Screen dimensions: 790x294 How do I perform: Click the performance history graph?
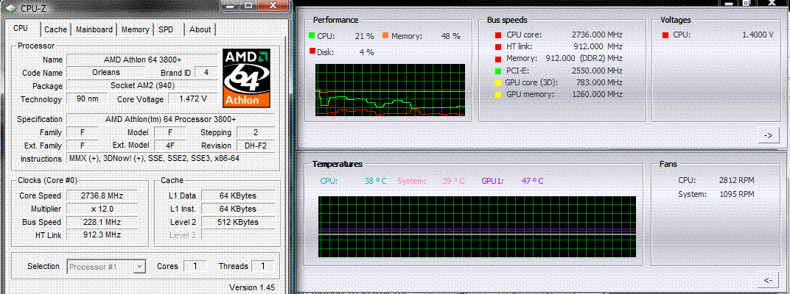[x=390, y=90]
